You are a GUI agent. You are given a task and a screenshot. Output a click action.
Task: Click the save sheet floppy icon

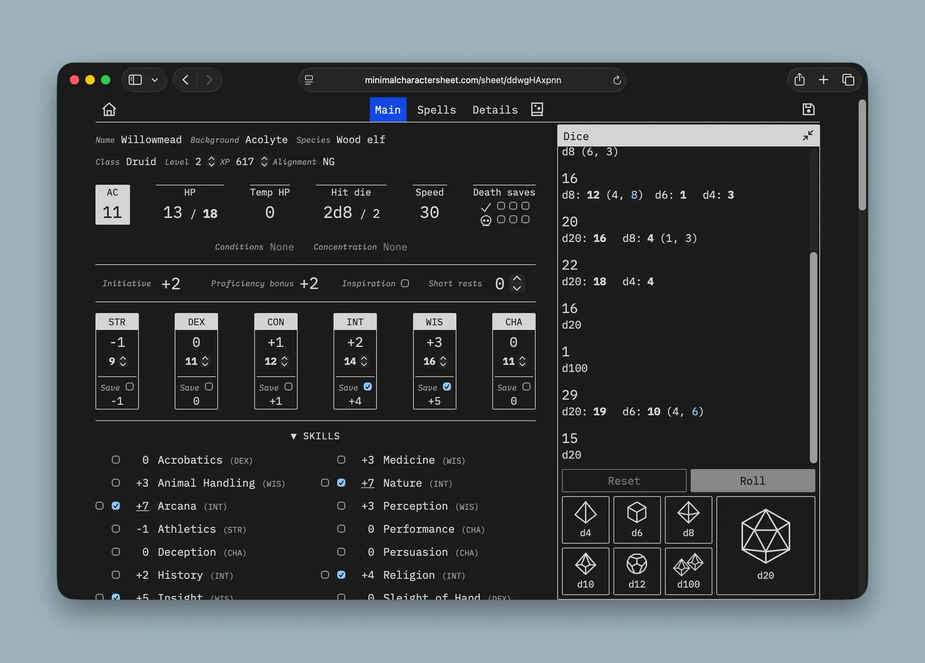pyautogui.click(x=808, y=109)
